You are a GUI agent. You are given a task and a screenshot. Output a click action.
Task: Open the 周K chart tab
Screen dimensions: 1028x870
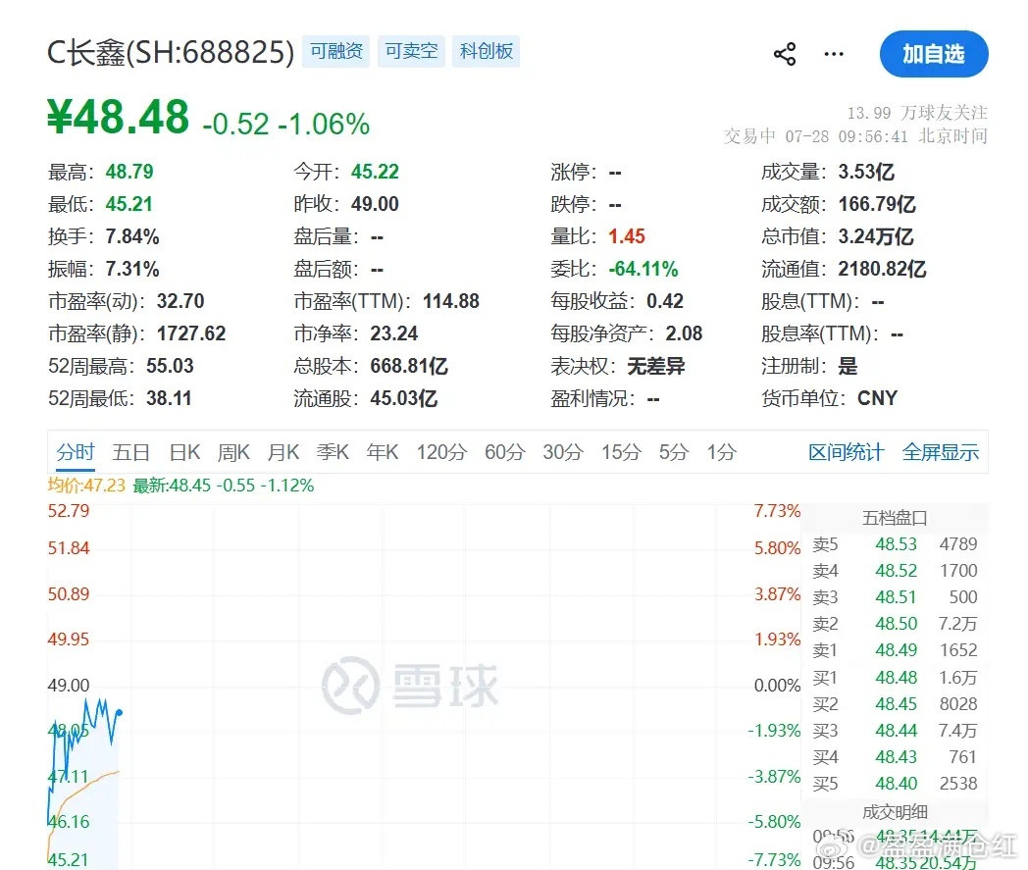pos(233,452)
